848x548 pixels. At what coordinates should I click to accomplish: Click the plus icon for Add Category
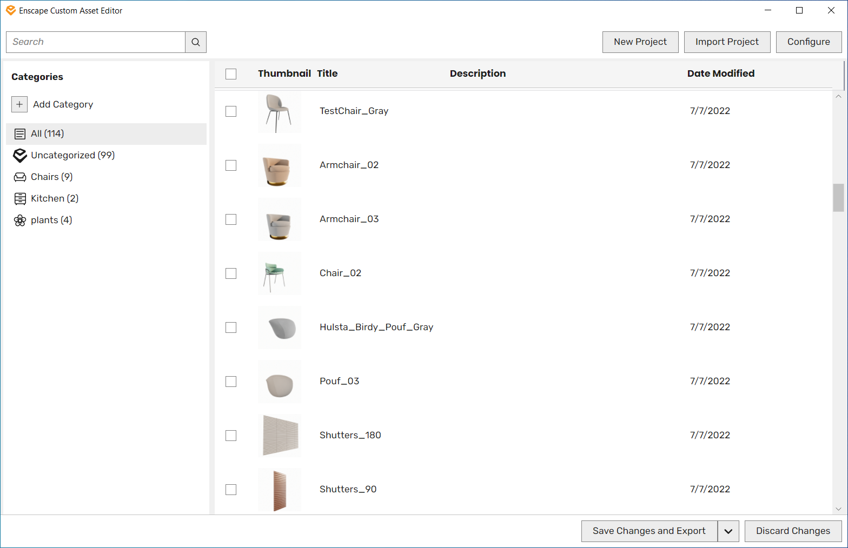19,104
